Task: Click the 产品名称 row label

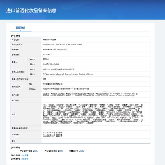Action: (16, 40)
